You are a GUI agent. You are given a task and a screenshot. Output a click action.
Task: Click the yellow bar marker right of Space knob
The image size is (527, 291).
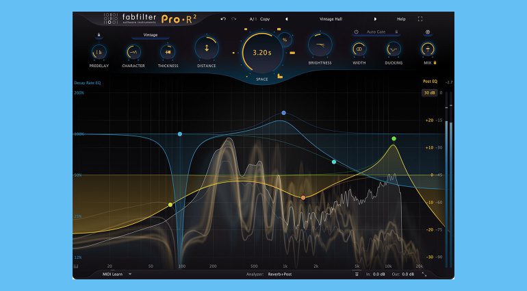pyautogui.click(x=292, y=53)
